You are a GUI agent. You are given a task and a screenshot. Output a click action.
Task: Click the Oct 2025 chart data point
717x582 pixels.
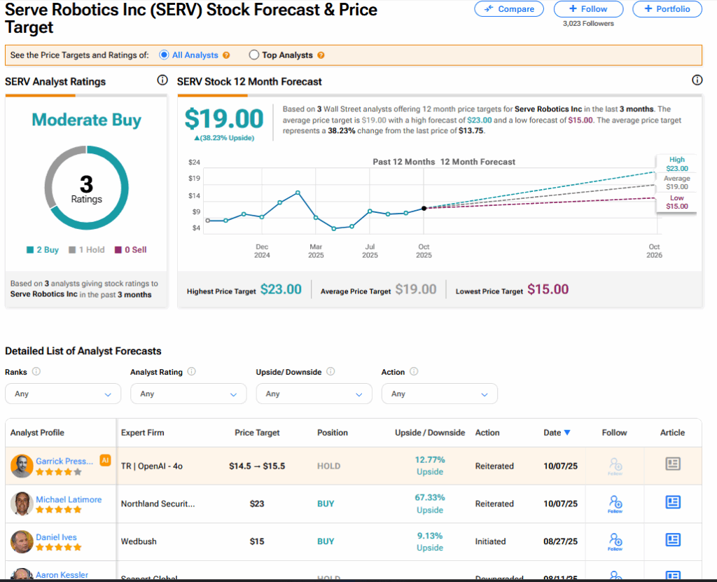pyautogui.click(x=424, y=208)
